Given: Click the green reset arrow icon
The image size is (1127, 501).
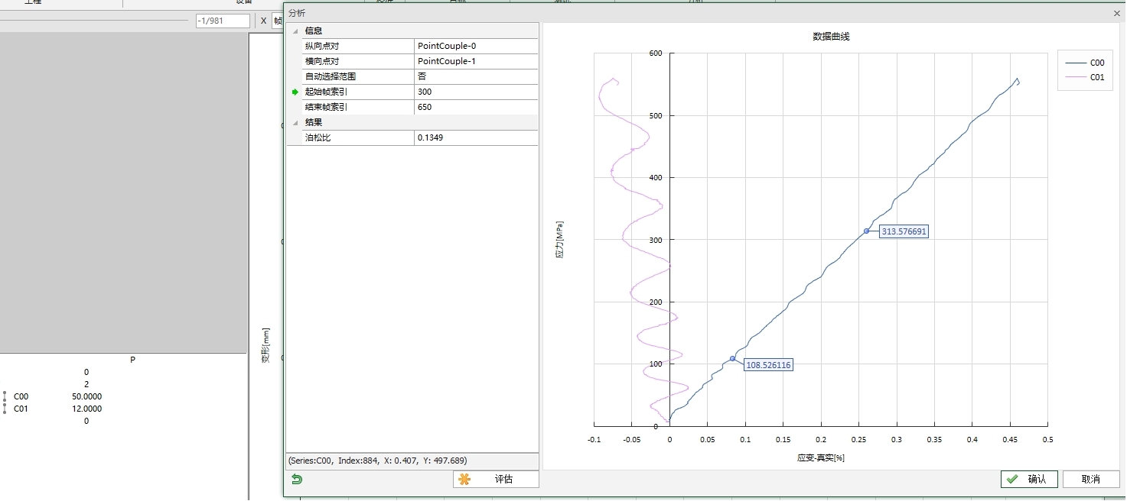Looking at the screenshot, I should click(296, 479).
